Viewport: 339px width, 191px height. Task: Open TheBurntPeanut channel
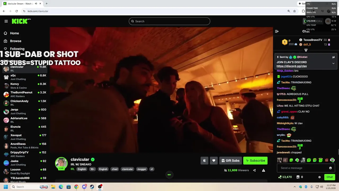tap(25, 94)
